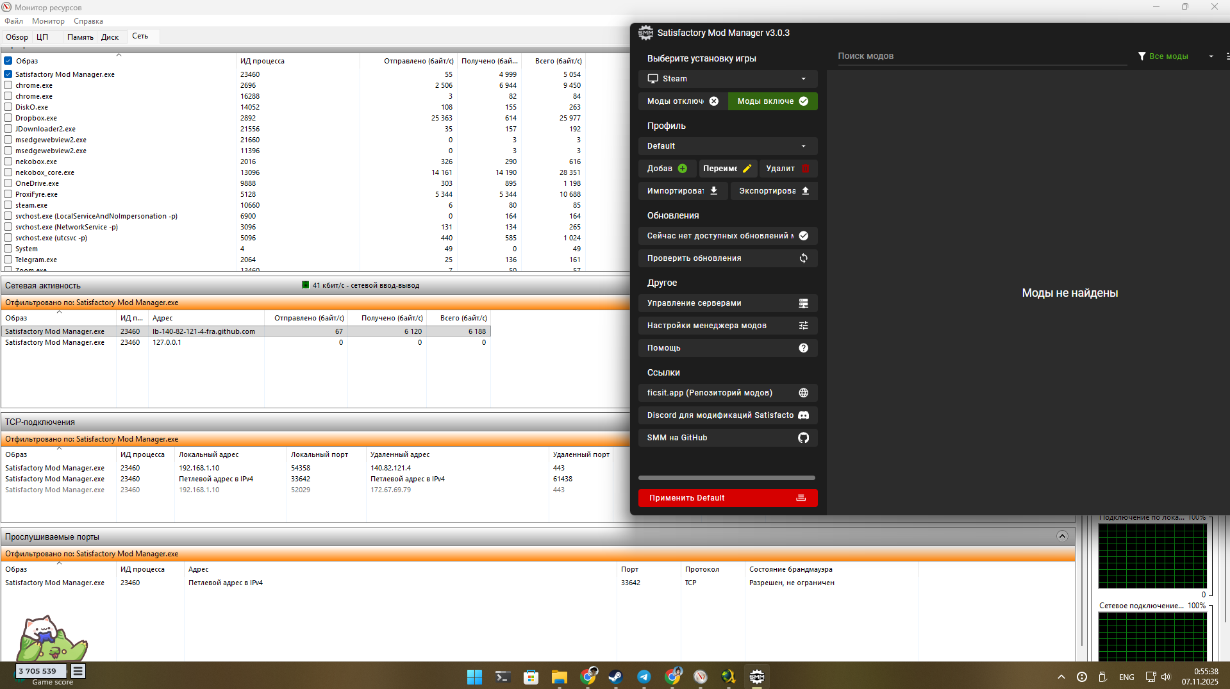The image size is (1230, 689).
Task: Click the upload icon on Экспортировать
Action: point(806,191)
